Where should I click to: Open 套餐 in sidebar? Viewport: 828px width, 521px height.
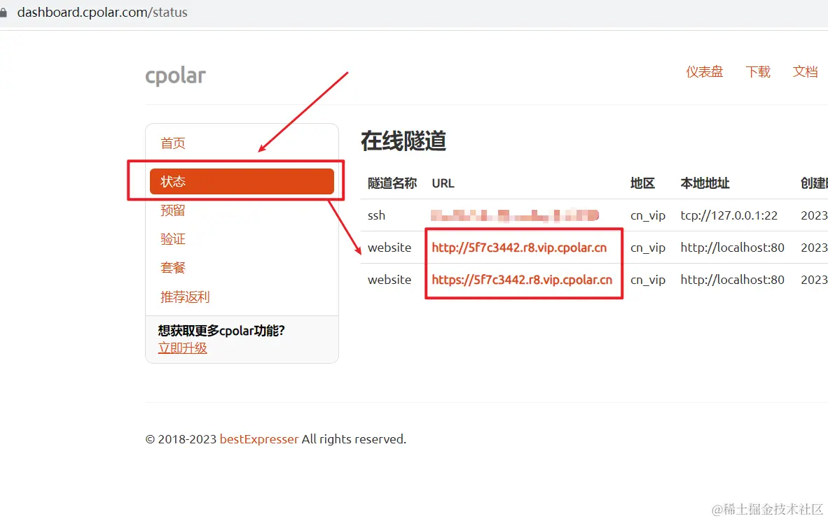[173, 268]
